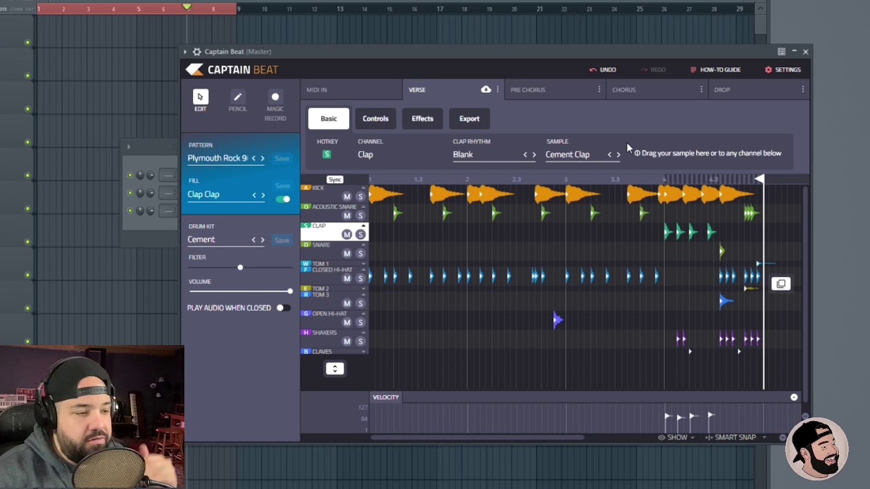Image resolution: width=870 pixels, height=489 pixels.
Task: Toggle the Fill on/off switch
Action: click(x=283, y=199)
